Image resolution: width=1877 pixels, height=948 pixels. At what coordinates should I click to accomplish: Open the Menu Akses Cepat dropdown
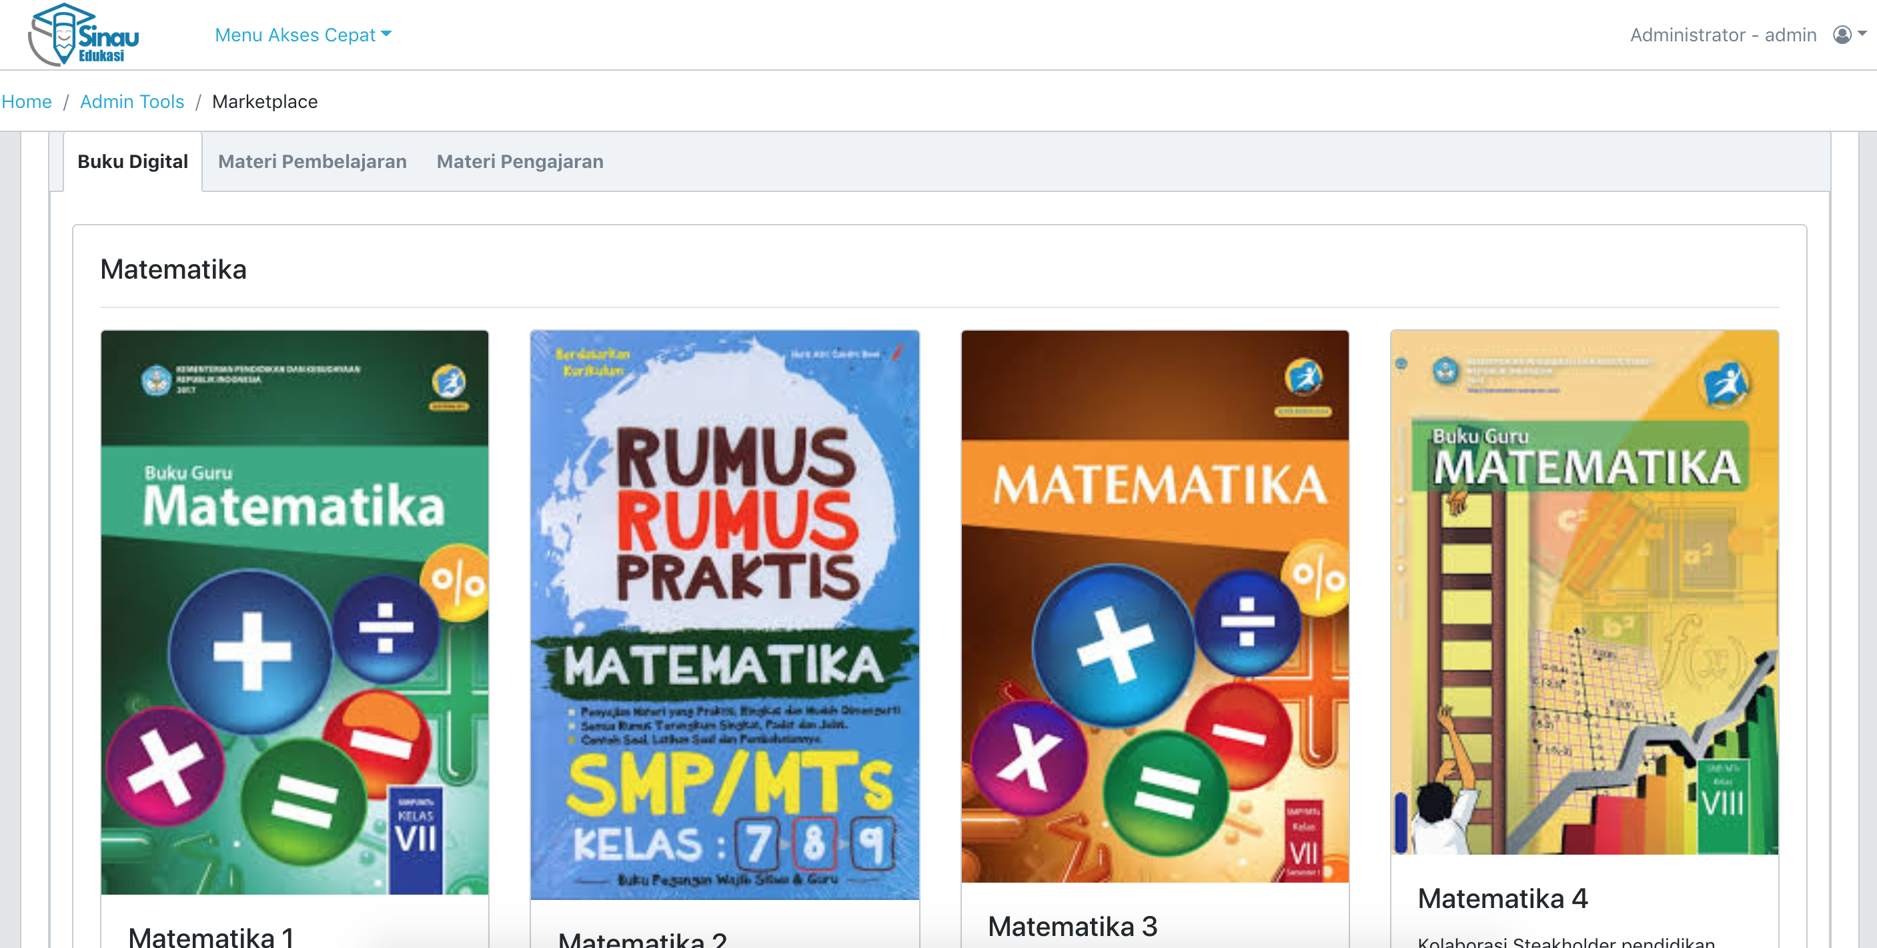[x=303, y=35]
